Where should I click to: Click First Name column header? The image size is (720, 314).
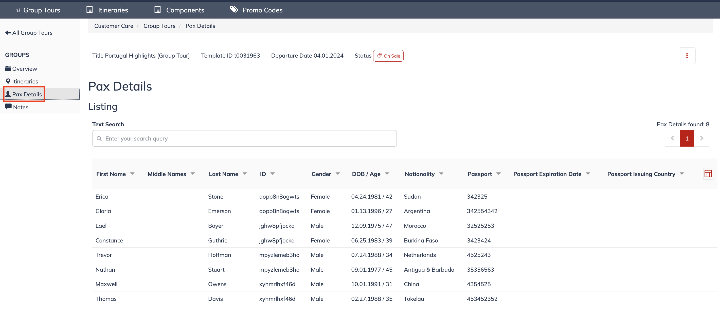[x=111, y=174]
